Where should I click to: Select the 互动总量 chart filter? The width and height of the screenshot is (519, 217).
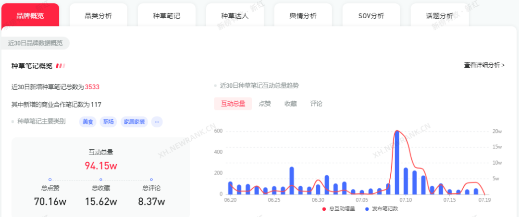pos(233,104)
